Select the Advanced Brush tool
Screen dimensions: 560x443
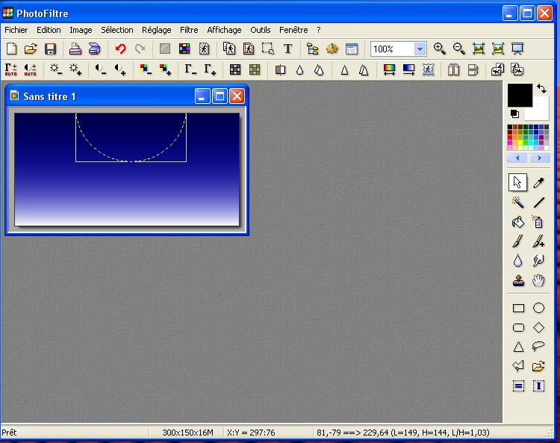[538, 241]
